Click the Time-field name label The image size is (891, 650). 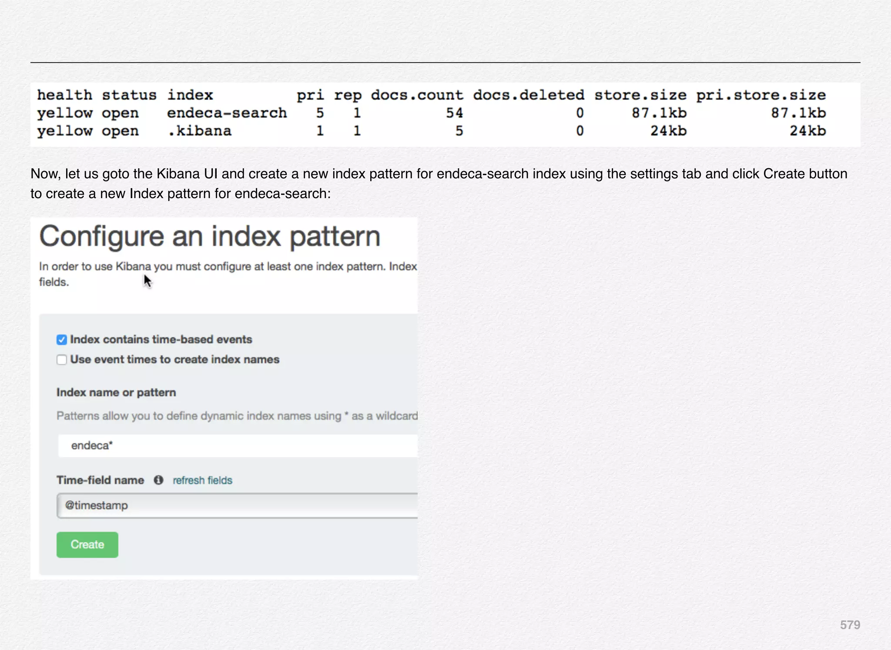click(100, 480)
